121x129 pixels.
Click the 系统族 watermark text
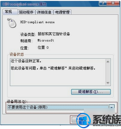tap(107, 119)
